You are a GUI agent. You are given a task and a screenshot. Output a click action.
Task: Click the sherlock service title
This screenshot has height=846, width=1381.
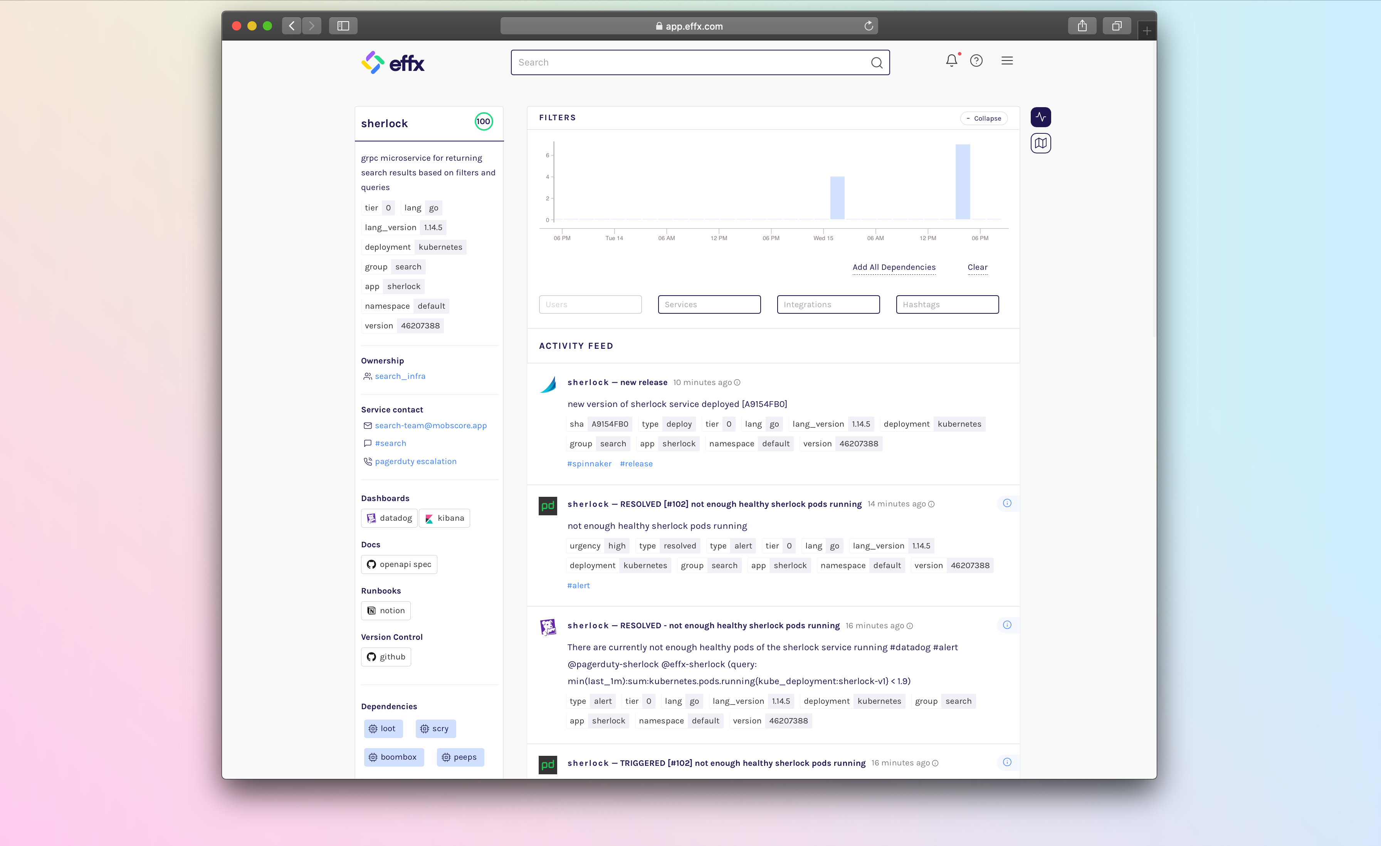(x=385, y=124)
